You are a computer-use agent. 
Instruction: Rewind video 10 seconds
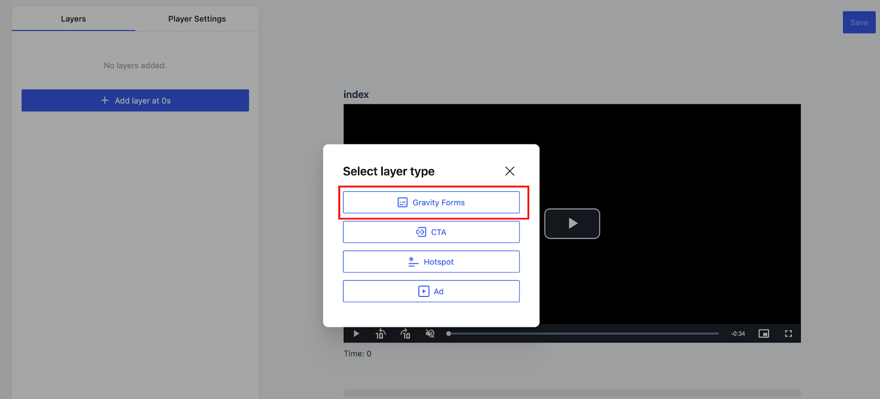pos(380,334)
